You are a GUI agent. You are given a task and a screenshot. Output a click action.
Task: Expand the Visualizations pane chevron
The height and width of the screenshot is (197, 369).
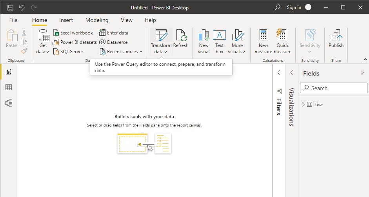pyautogui.click(x=292, y=72)
